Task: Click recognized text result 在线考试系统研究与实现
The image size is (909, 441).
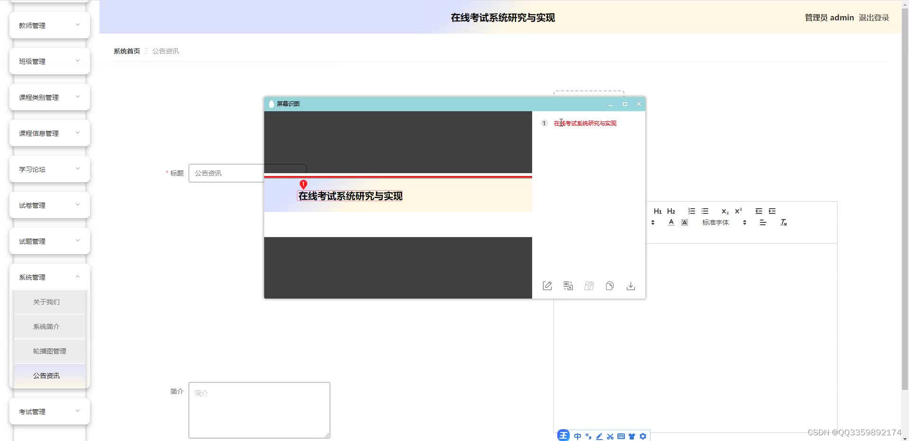Action: pos(585,123)
